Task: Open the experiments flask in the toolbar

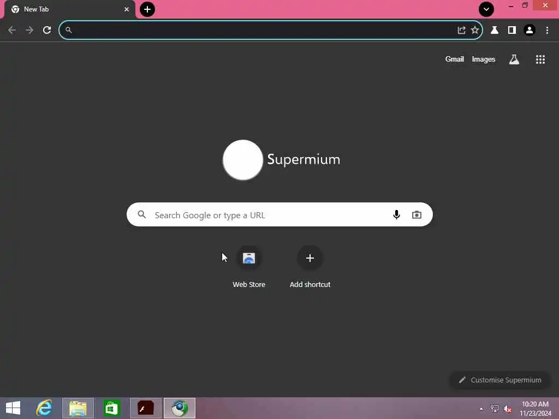Action: pyautogui.click(x=495, y=30)
